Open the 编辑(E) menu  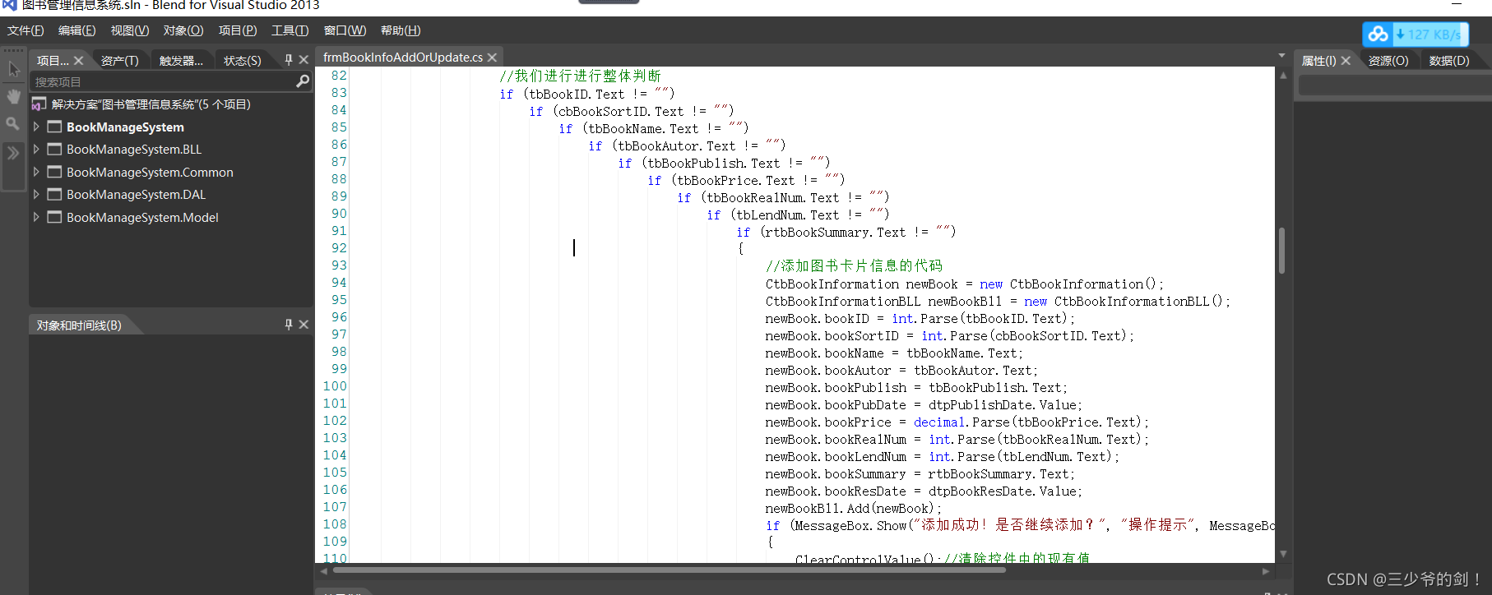pos(77,30)
